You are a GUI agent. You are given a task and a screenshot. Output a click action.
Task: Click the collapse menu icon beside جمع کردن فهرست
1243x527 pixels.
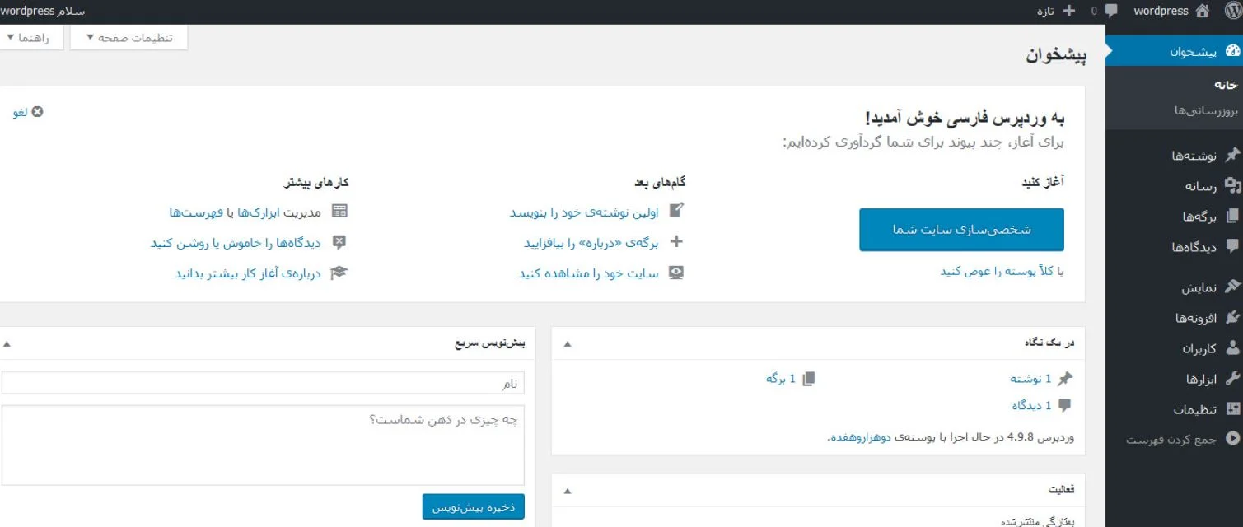click(x=1232, y=440)
